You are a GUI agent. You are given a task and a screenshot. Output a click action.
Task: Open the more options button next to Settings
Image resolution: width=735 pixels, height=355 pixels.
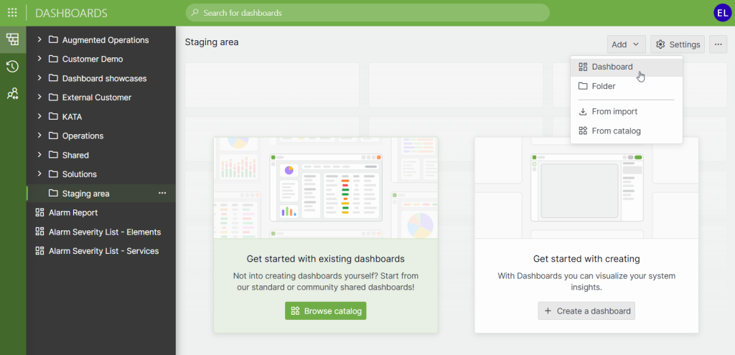(718, 44)
